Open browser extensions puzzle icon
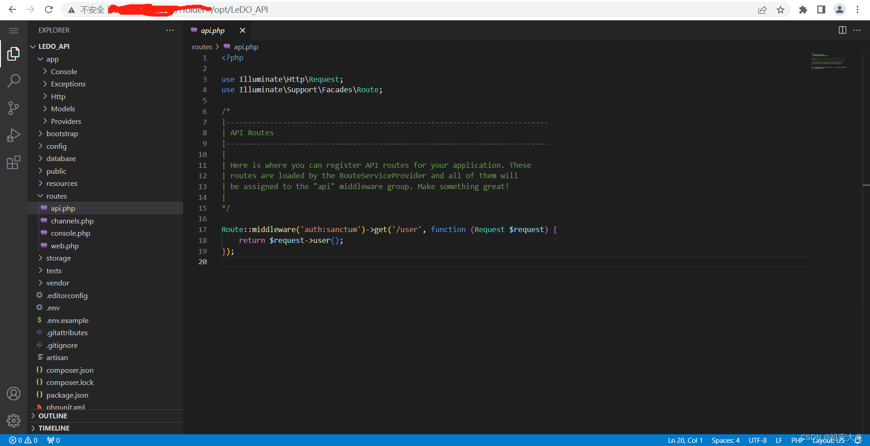870x446 pixels. tap(803, 10)
